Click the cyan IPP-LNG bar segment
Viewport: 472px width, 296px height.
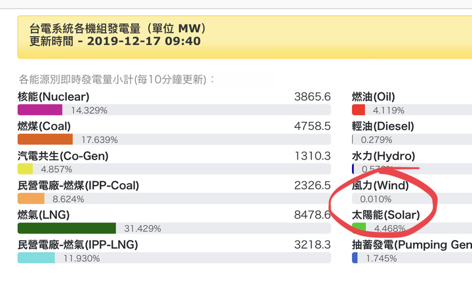pyautogui.click(x=37, y=258)
